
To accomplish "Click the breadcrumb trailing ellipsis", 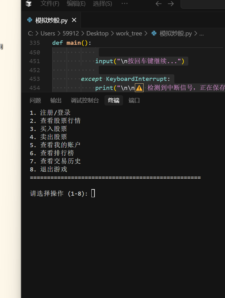I will click(201, 34).
